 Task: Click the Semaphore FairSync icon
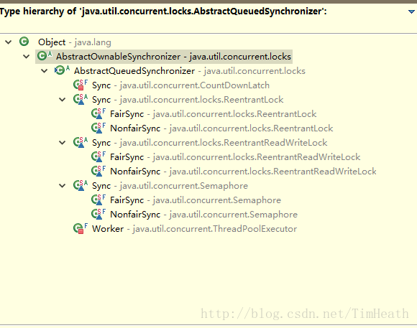pyautogui.click(x=98, y=200)
